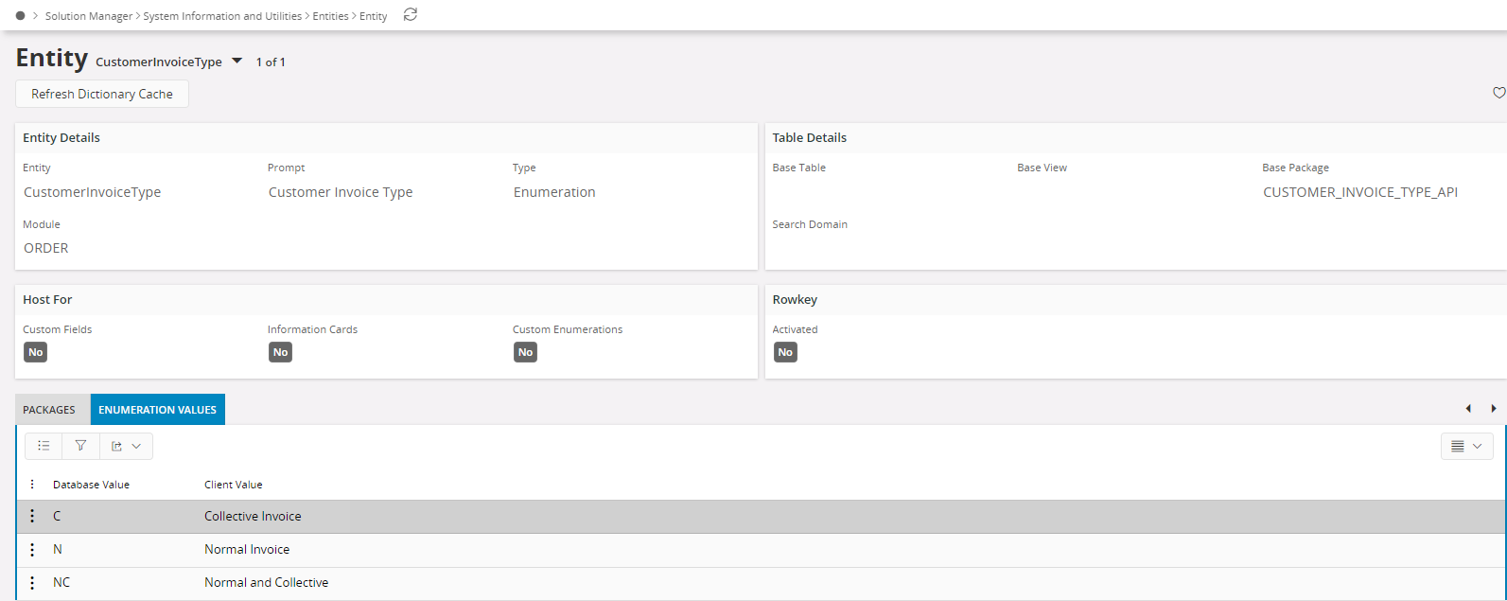Open row menu for Collective Invoice

32,517
